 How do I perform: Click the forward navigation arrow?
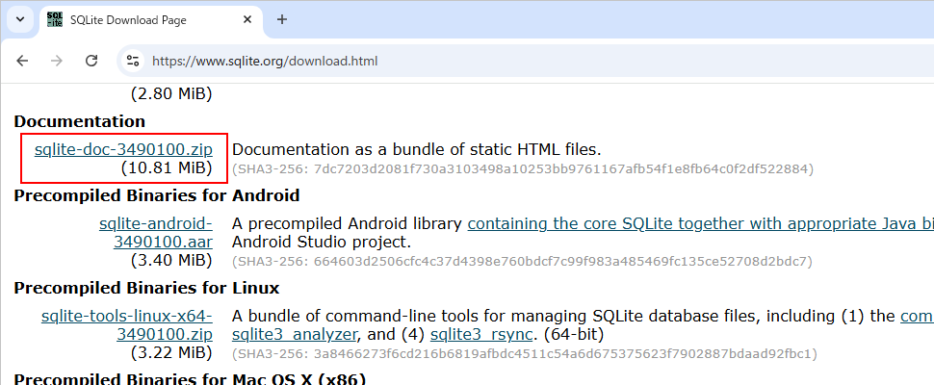(57, 61)
